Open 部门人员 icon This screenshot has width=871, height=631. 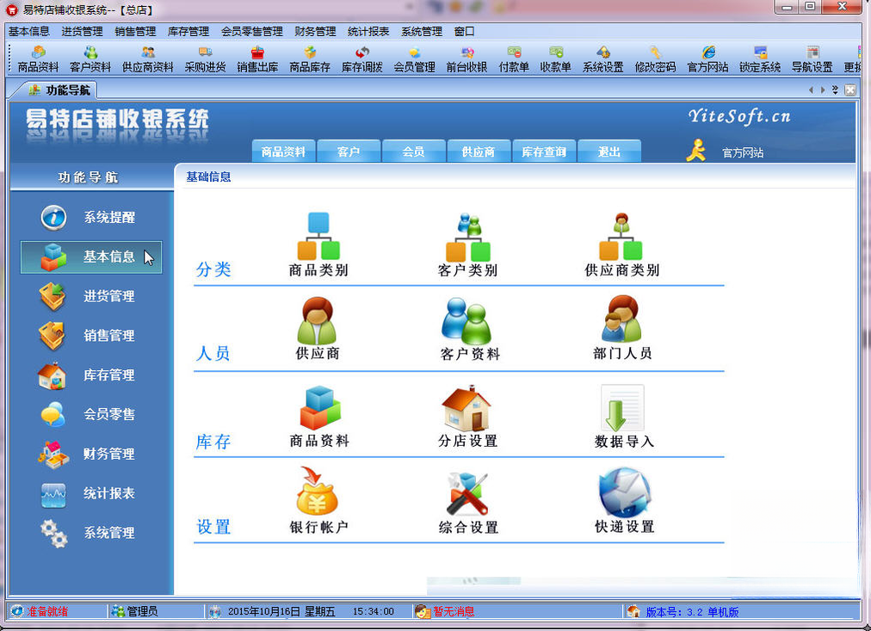coord(622,328)
